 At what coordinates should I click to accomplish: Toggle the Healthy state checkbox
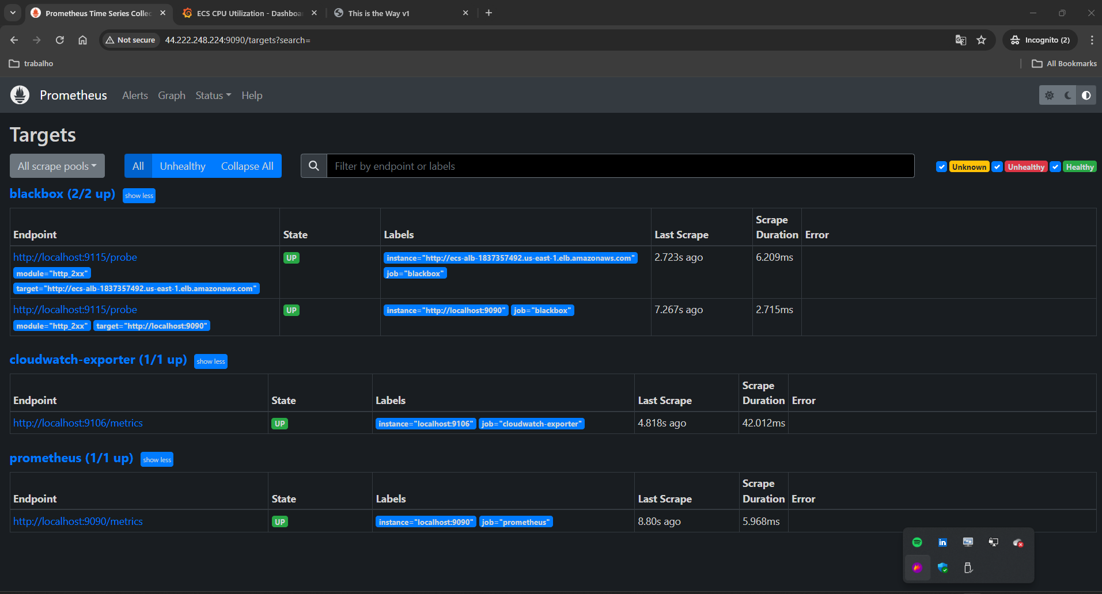(1055, 167)
